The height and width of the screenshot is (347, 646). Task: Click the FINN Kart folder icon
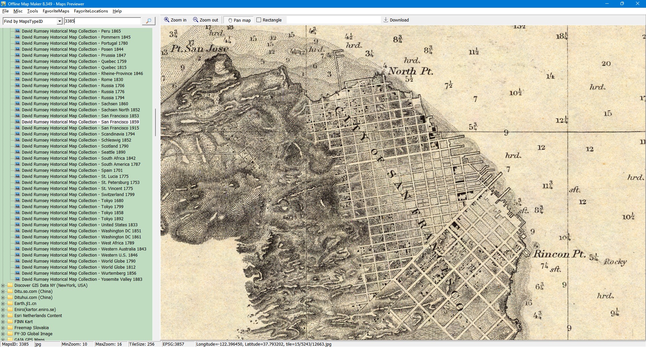click(x=10, y=322)
